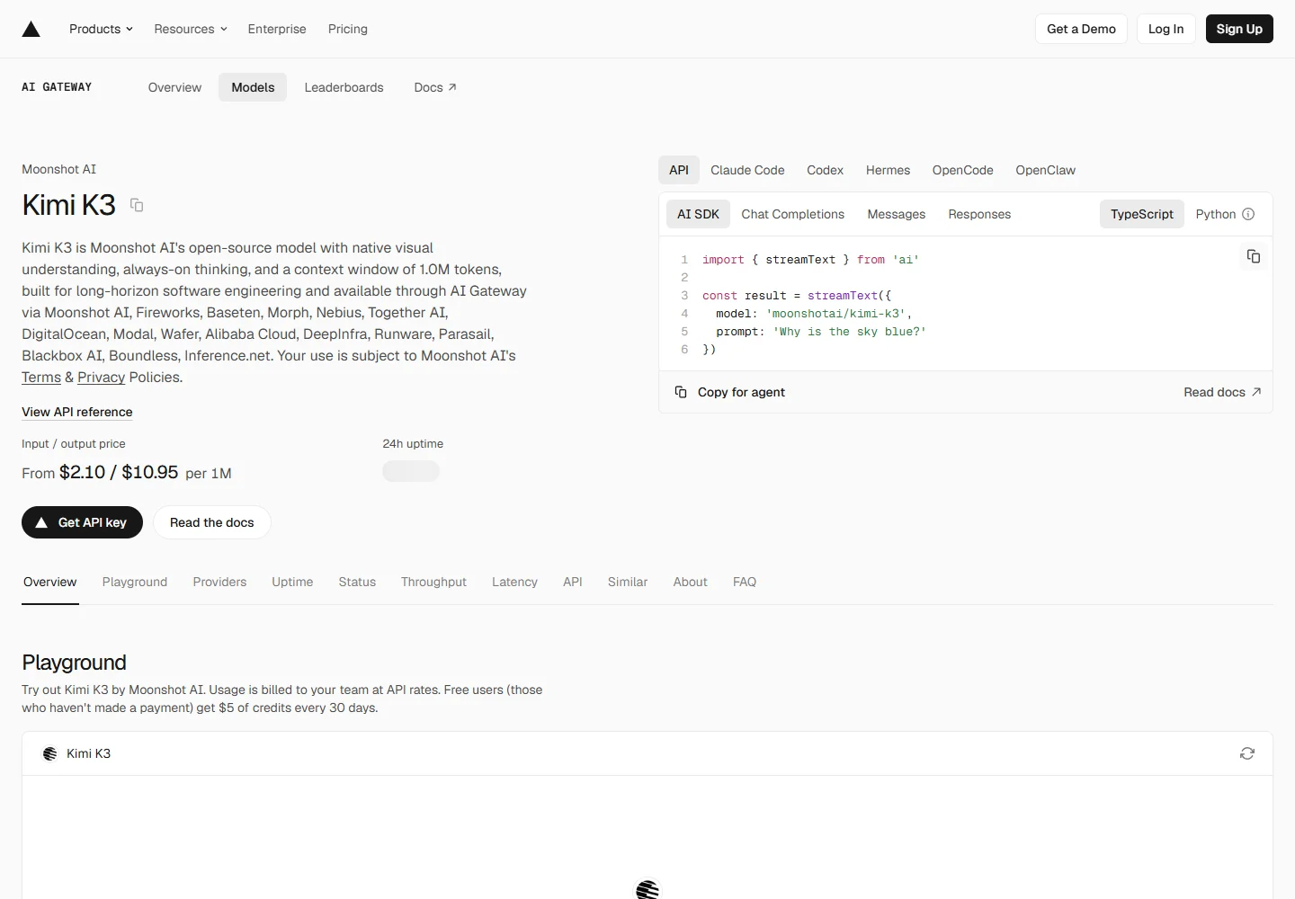Select the Overview section tab
The width and height of the screenshot is (1295, 899).
coord(50,582)
